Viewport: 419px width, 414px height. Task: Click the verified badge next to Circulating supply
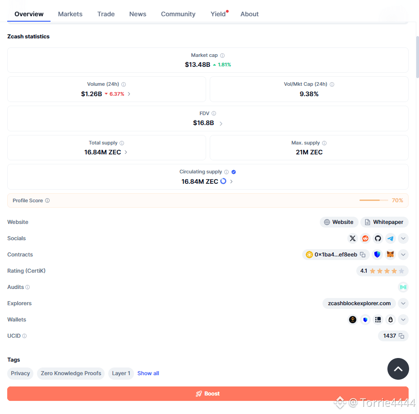234,172
